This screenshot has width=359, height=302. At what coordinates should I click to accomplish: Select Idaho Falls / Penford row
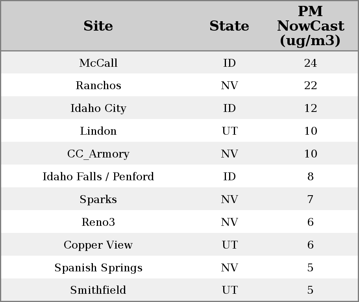tap(98, 177)
